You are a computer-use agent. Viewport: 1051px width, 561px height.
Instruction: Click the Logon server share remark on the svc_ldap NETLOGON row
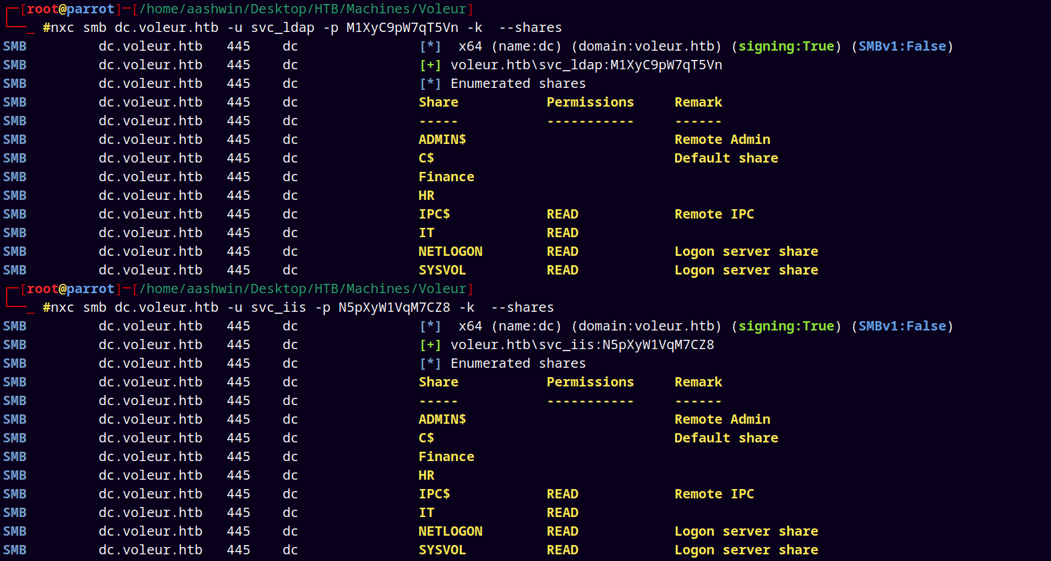point(746,252)
